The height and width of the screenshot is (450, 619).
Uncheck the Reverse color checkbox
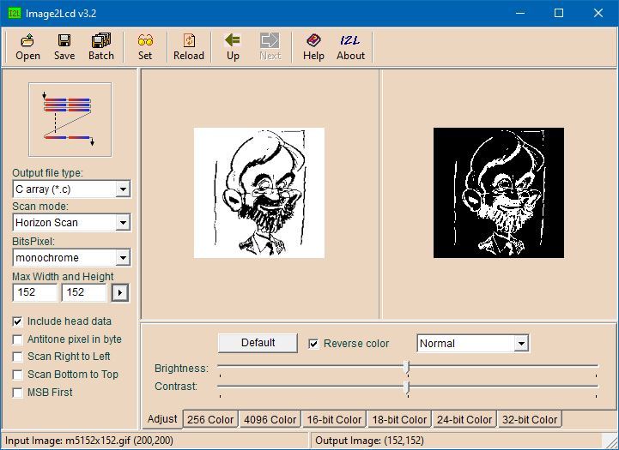coord(313,344)
